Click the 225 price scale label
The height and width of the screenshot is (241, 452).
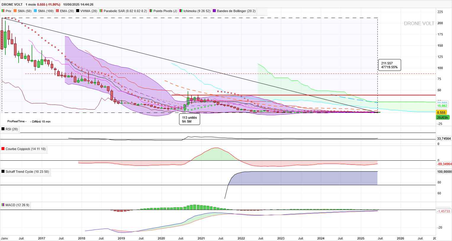[x=440, y=12]
